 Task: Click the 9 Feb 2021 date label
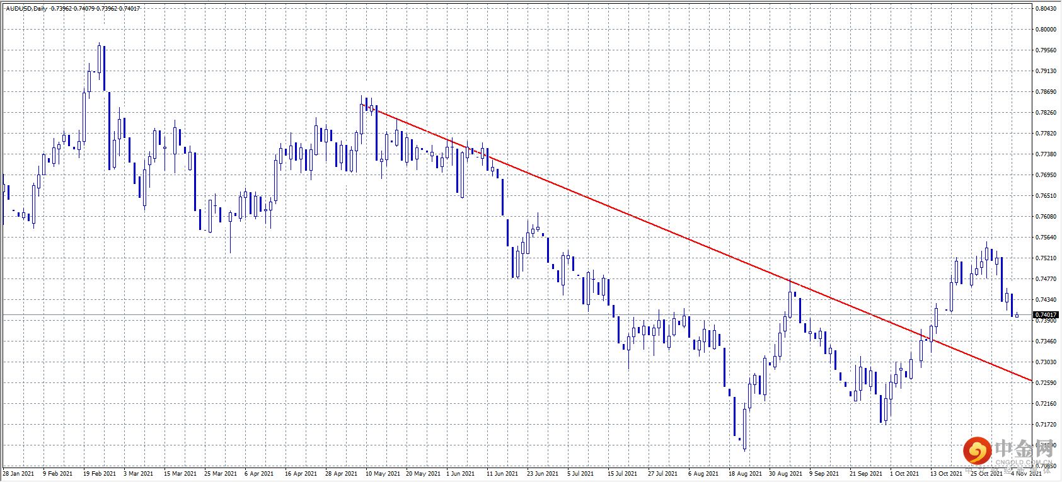point(57,474)
